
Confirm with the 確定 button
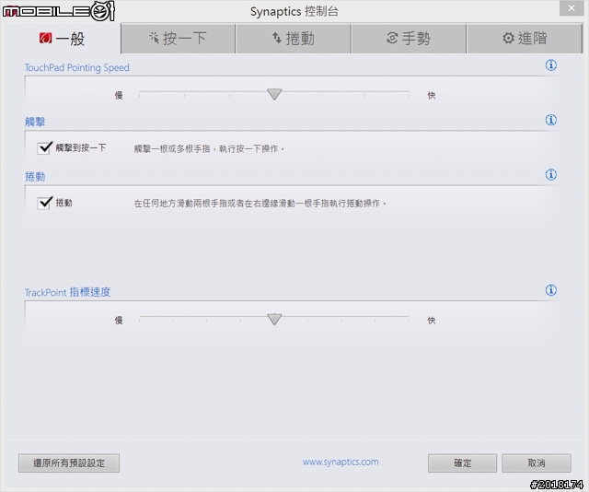pyautogui.click(x=462, y=463)
